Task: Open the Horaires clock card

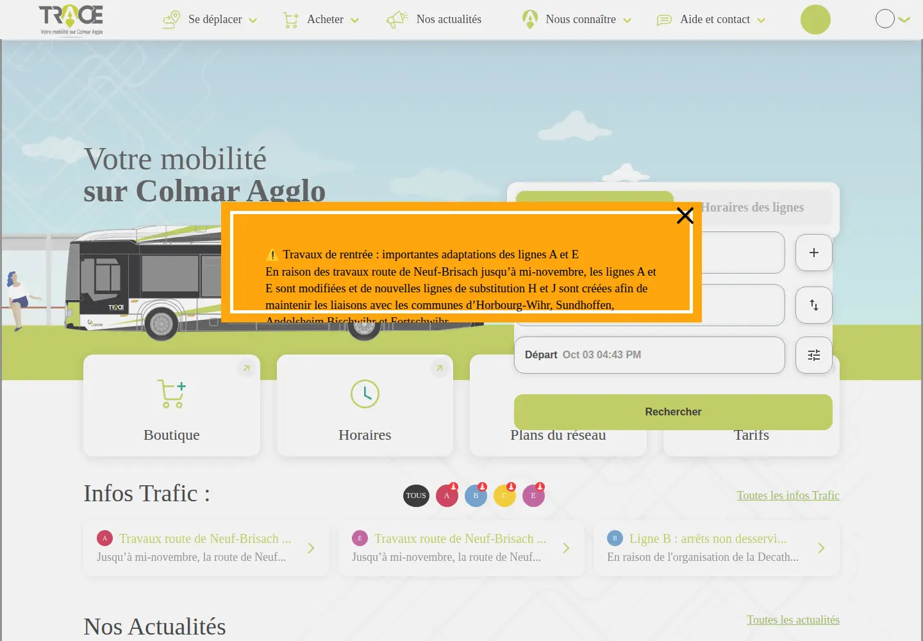Action: (x=365, y=405)
